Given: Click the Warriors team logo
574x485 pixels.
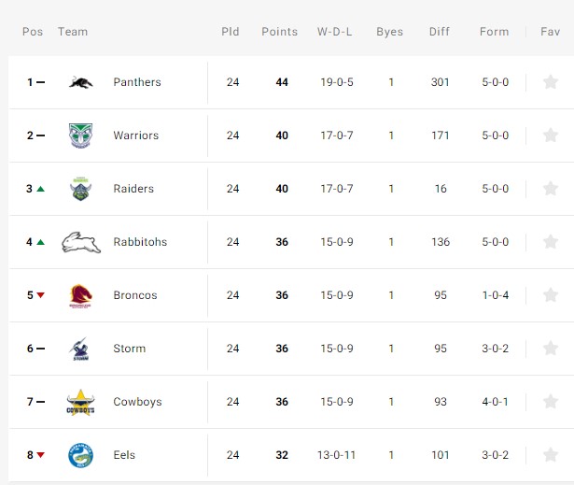Looking at the screenshot, I should click(x=81, y=136).
